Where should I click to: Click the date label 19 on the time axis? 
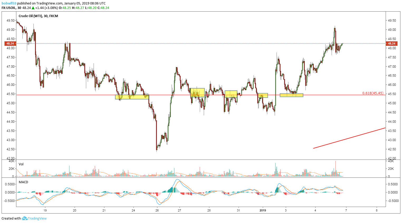(45, 210)
